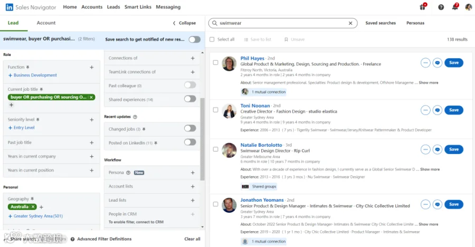
Task: Add Business Development function suggestion
Action: coord(32,75)
